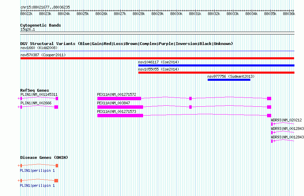
Task: Open PEX11A|NM_003847 transcript label
Action: pos(113,103)
